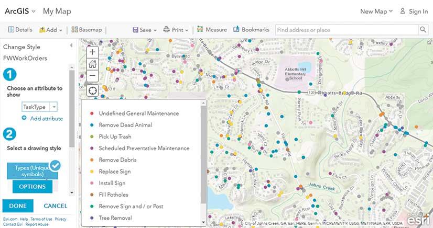Screen dimensions: 433x228
Task: Click the legend popup scroll down arrow
Action: point(203,222)
